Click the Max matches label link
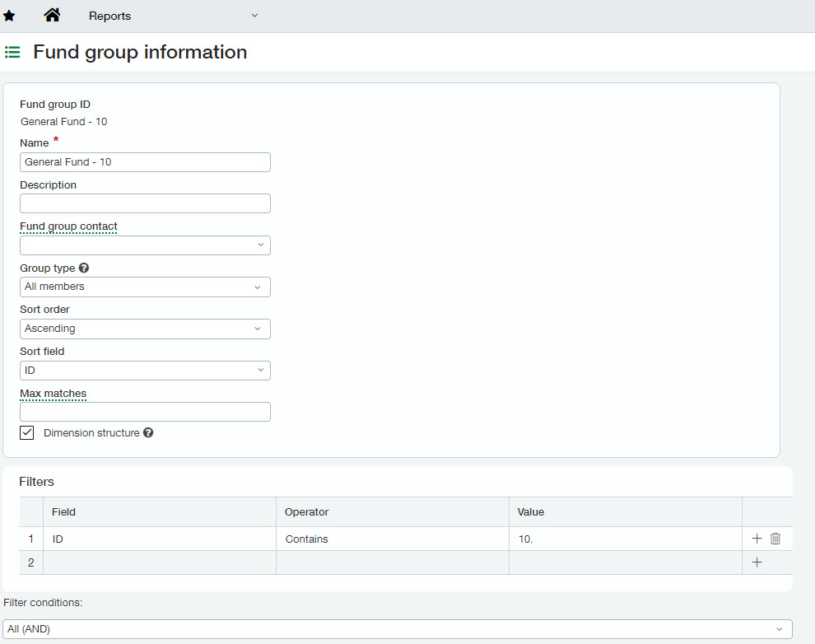The image size is (815, 644). click(53, 394)
